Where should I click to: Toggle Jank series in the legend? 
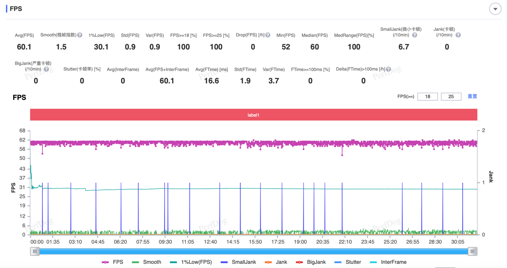coord(276,262)
